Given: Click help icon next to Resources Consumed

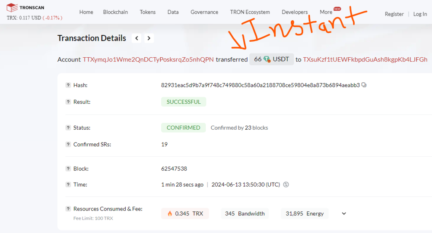Looking at the screenshot, I should pyautogui.click(x=68, y=209).
